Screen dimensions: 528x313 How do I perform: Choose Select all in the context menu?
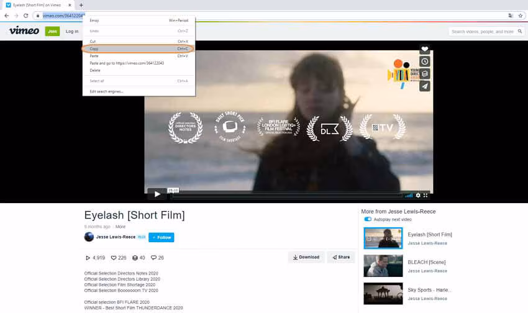[139, 81]
